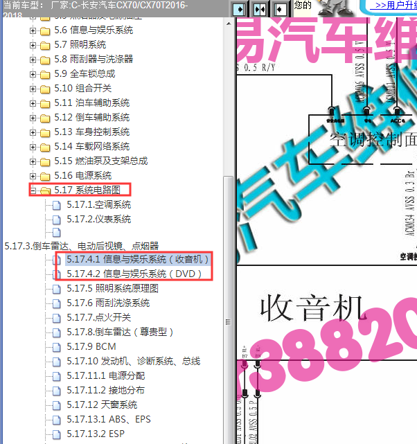Select 5.17.4.2 信息与娱乐系统（DVD）

[x=134, y=274]
